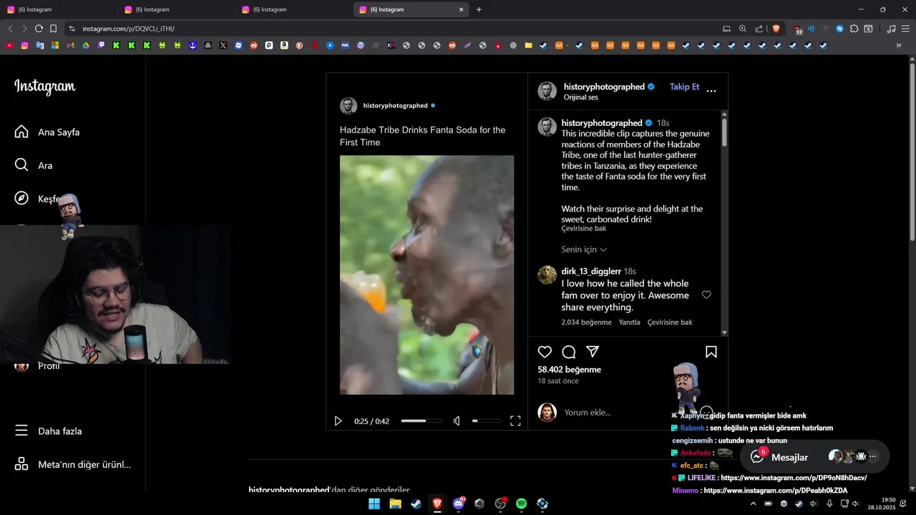
Task: Click the video progress bar
Action: pos(421,421)
